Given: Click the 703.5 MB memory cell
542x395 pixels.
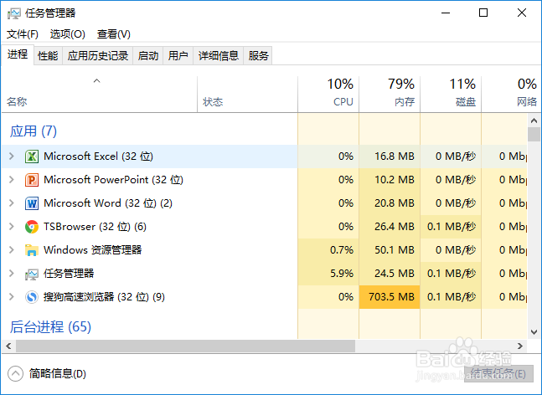Looking at the screenshot, I should 390,297.
